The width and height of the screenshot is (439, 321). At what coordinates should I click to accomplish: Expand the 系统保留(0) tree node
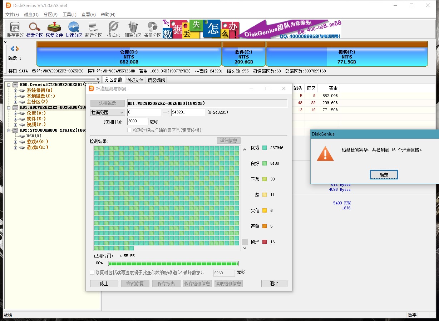pos(15,91)
